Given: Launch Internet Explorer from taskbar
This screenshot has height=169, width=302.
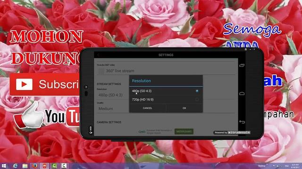Looking at the screenshot, I should tap(15, 166).
